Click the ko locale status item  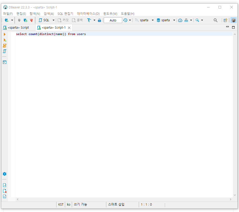69,205
